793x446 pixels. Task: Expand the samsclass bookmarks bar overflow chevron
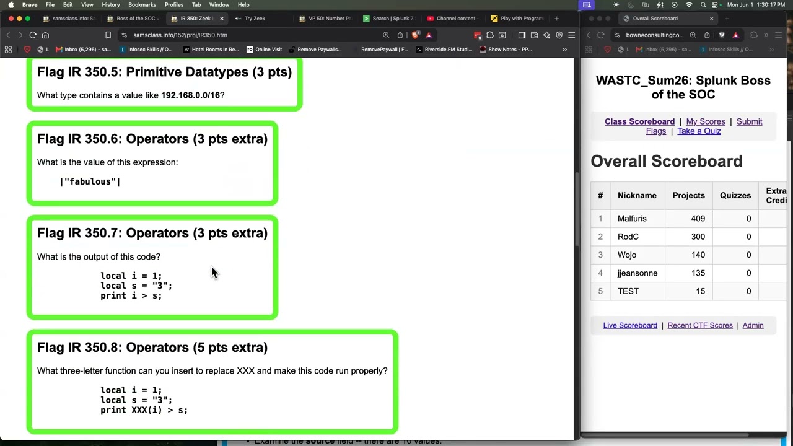coord(564,50)
